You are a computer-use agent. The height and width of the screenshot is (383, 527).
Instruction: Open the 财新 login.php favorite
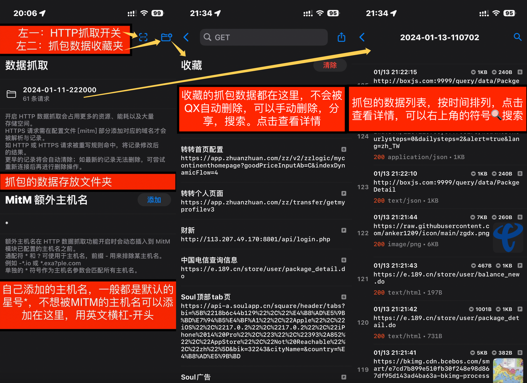click(264, 235)
